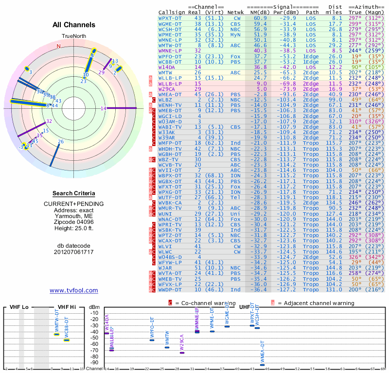Open the WPXT-DT callsign entry
Image resolution: width=389 pixels, height=373 pixels.
coord(170,18)
